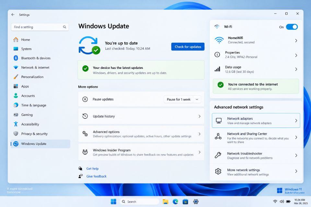The width and height of the screenshot is (311, 207).
Task: Click the Apps icon in sidebar
Action: tap(16, 86)
